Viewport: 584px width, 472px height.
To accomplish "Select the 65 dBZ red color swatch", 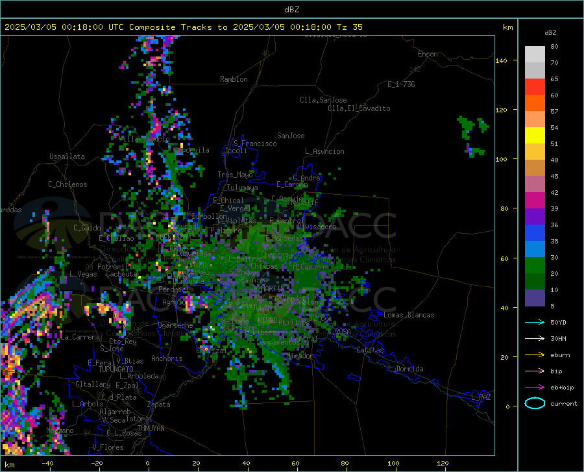I will [x=535, y=87].
